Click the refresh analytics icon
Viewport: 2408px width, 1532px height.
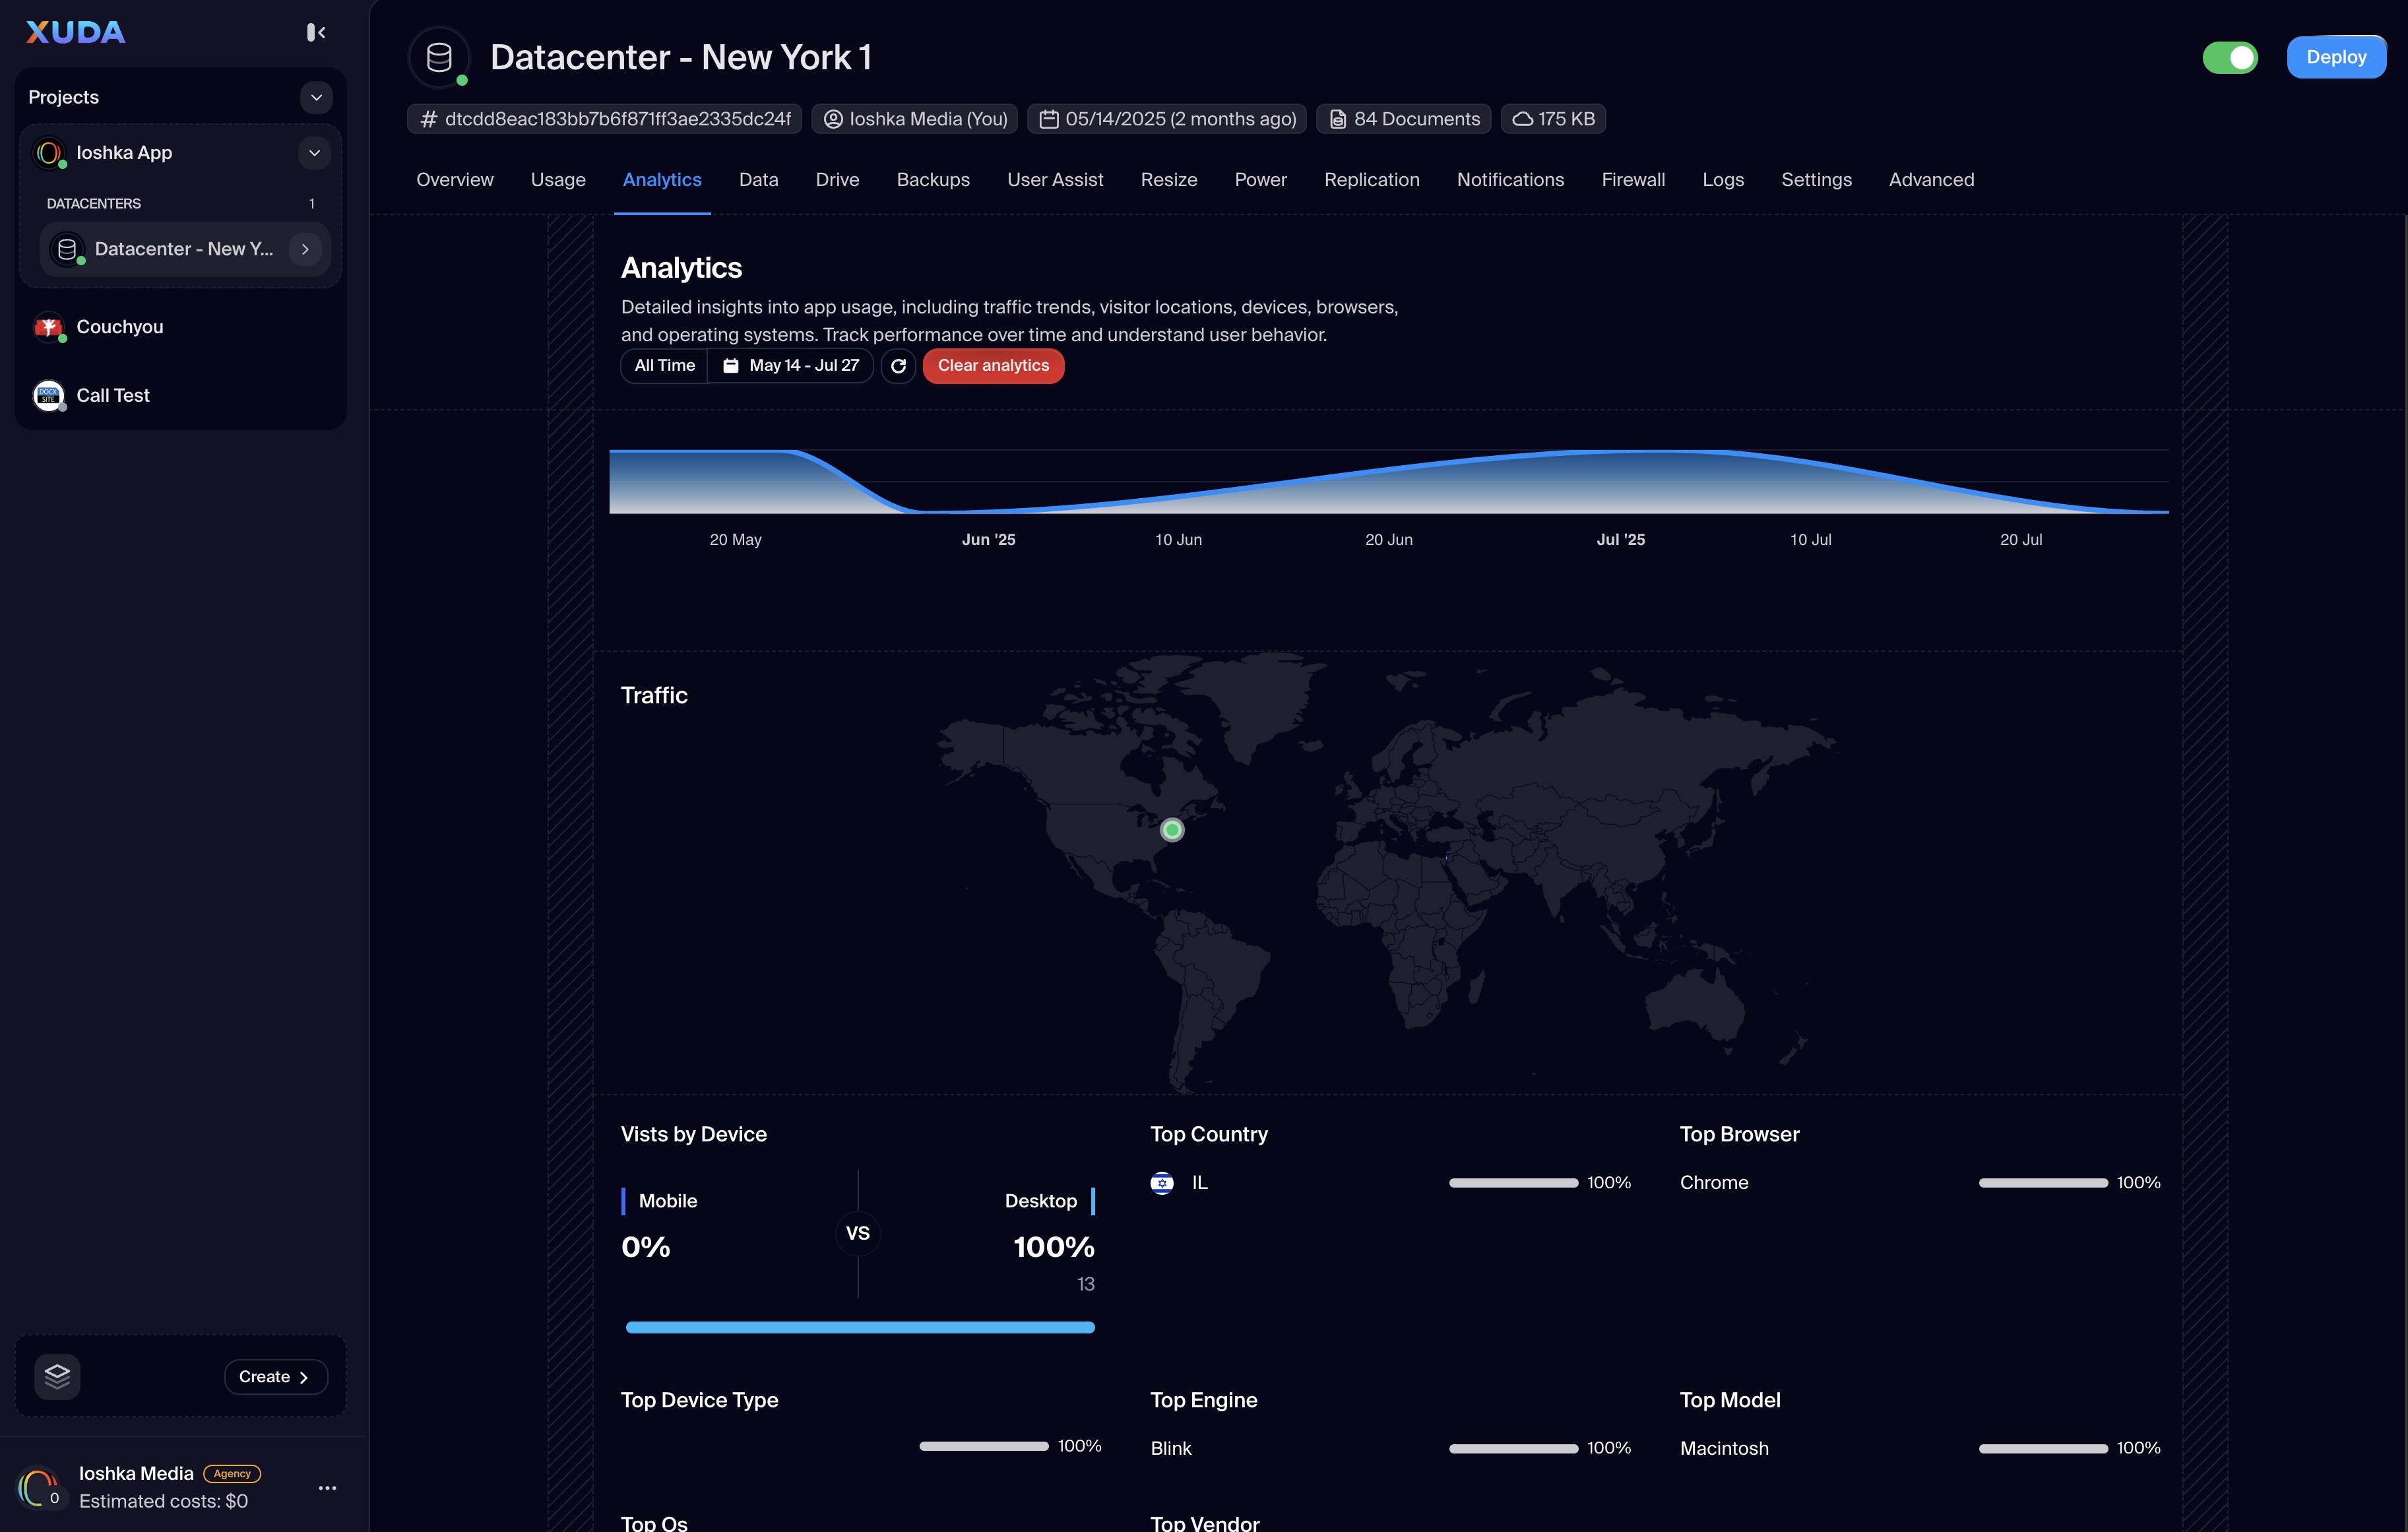898,366
